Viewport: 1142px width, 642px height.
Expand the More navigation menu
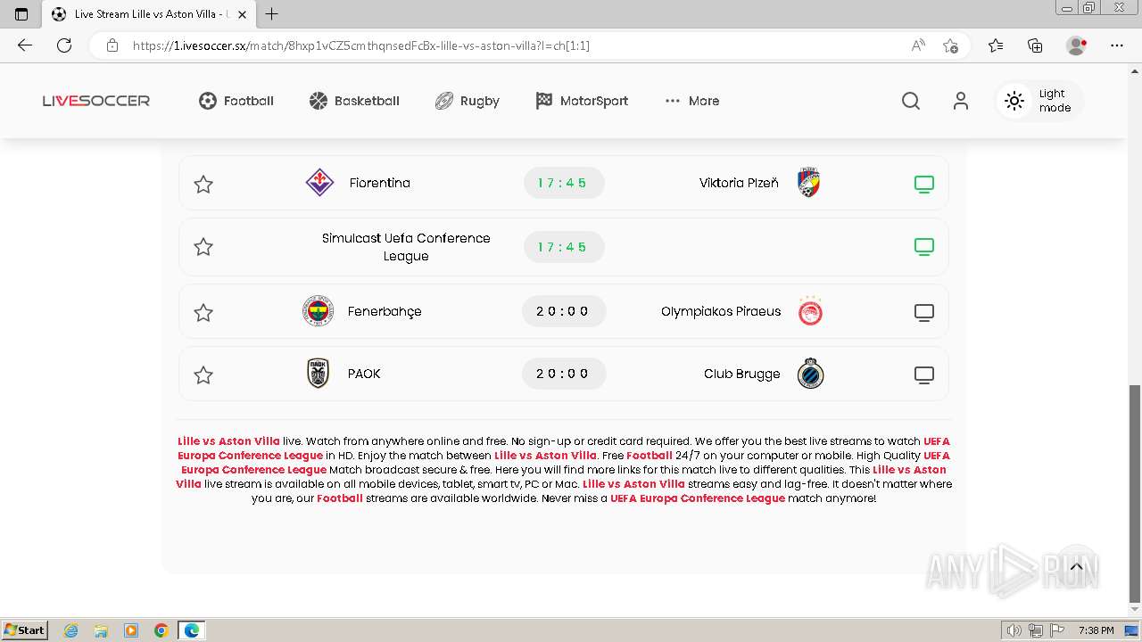tap(692, 101)
